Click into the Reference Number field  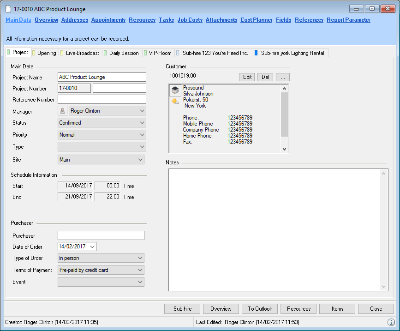tap(101, 99)
